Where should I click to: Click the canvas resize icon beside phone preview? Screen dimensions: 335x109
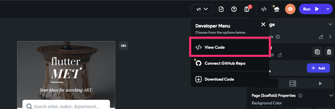coord(123,46)
